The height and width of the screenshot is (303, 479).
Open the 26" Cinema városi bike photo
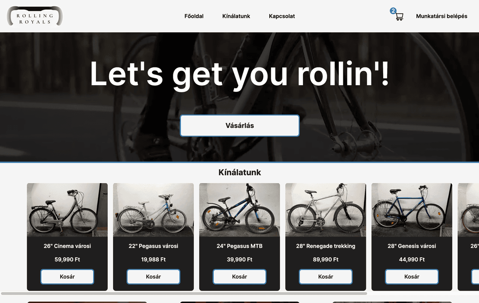pyautogui.click(x=67, y=210)
